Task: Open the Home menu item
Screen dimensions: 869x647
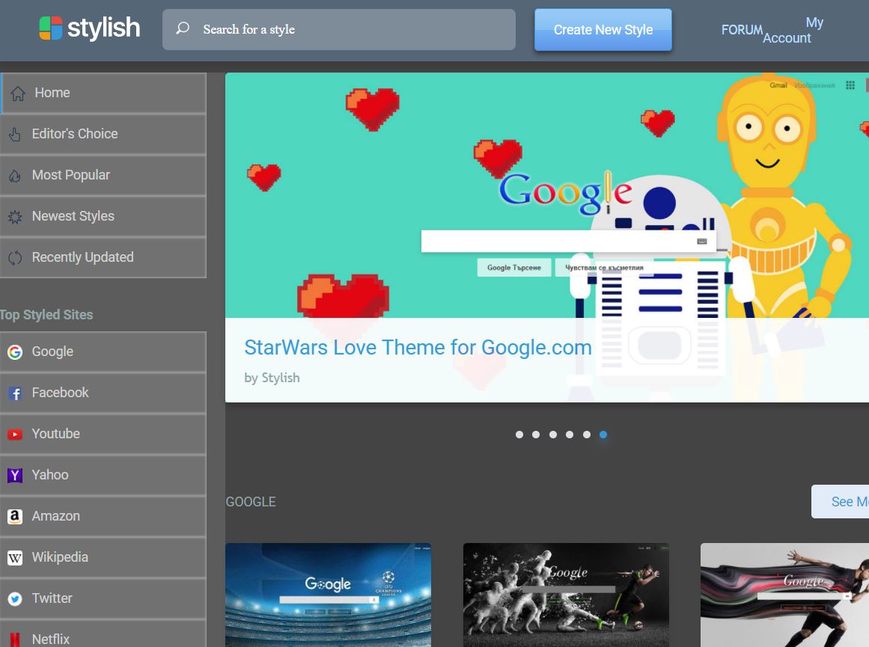Action: click(103, 93)
